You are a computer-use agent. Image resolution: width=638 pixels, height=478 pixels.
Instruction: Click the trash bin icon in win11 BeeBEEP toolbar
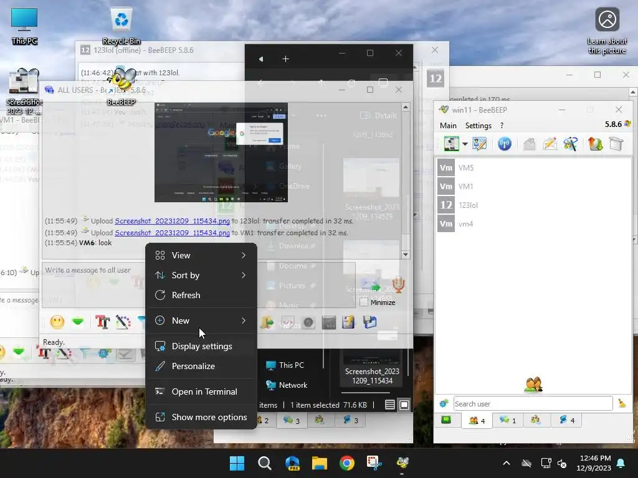click(616, 144)
